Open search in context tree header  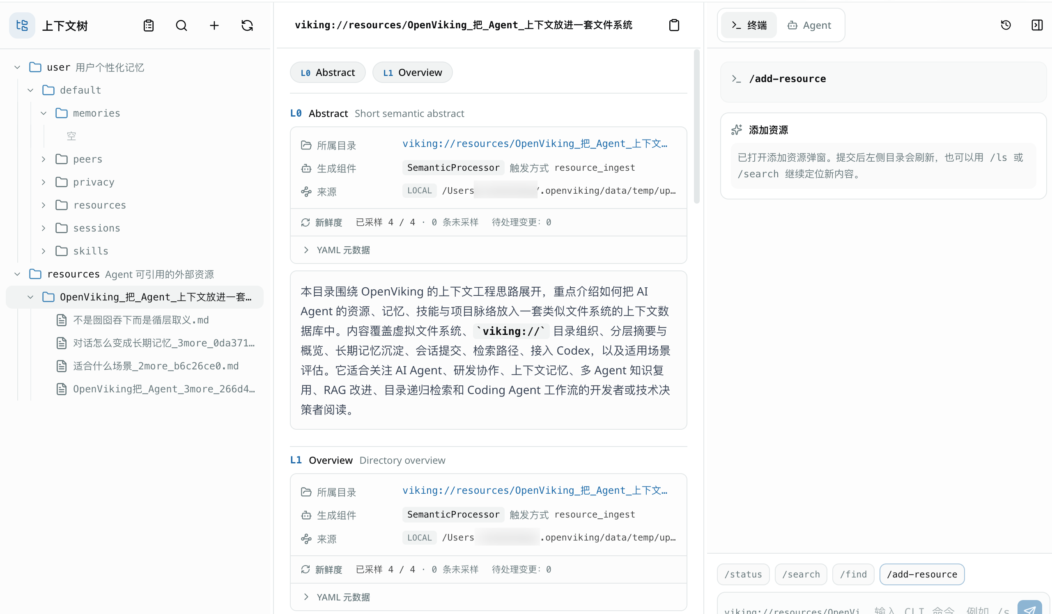pos(181,25)
